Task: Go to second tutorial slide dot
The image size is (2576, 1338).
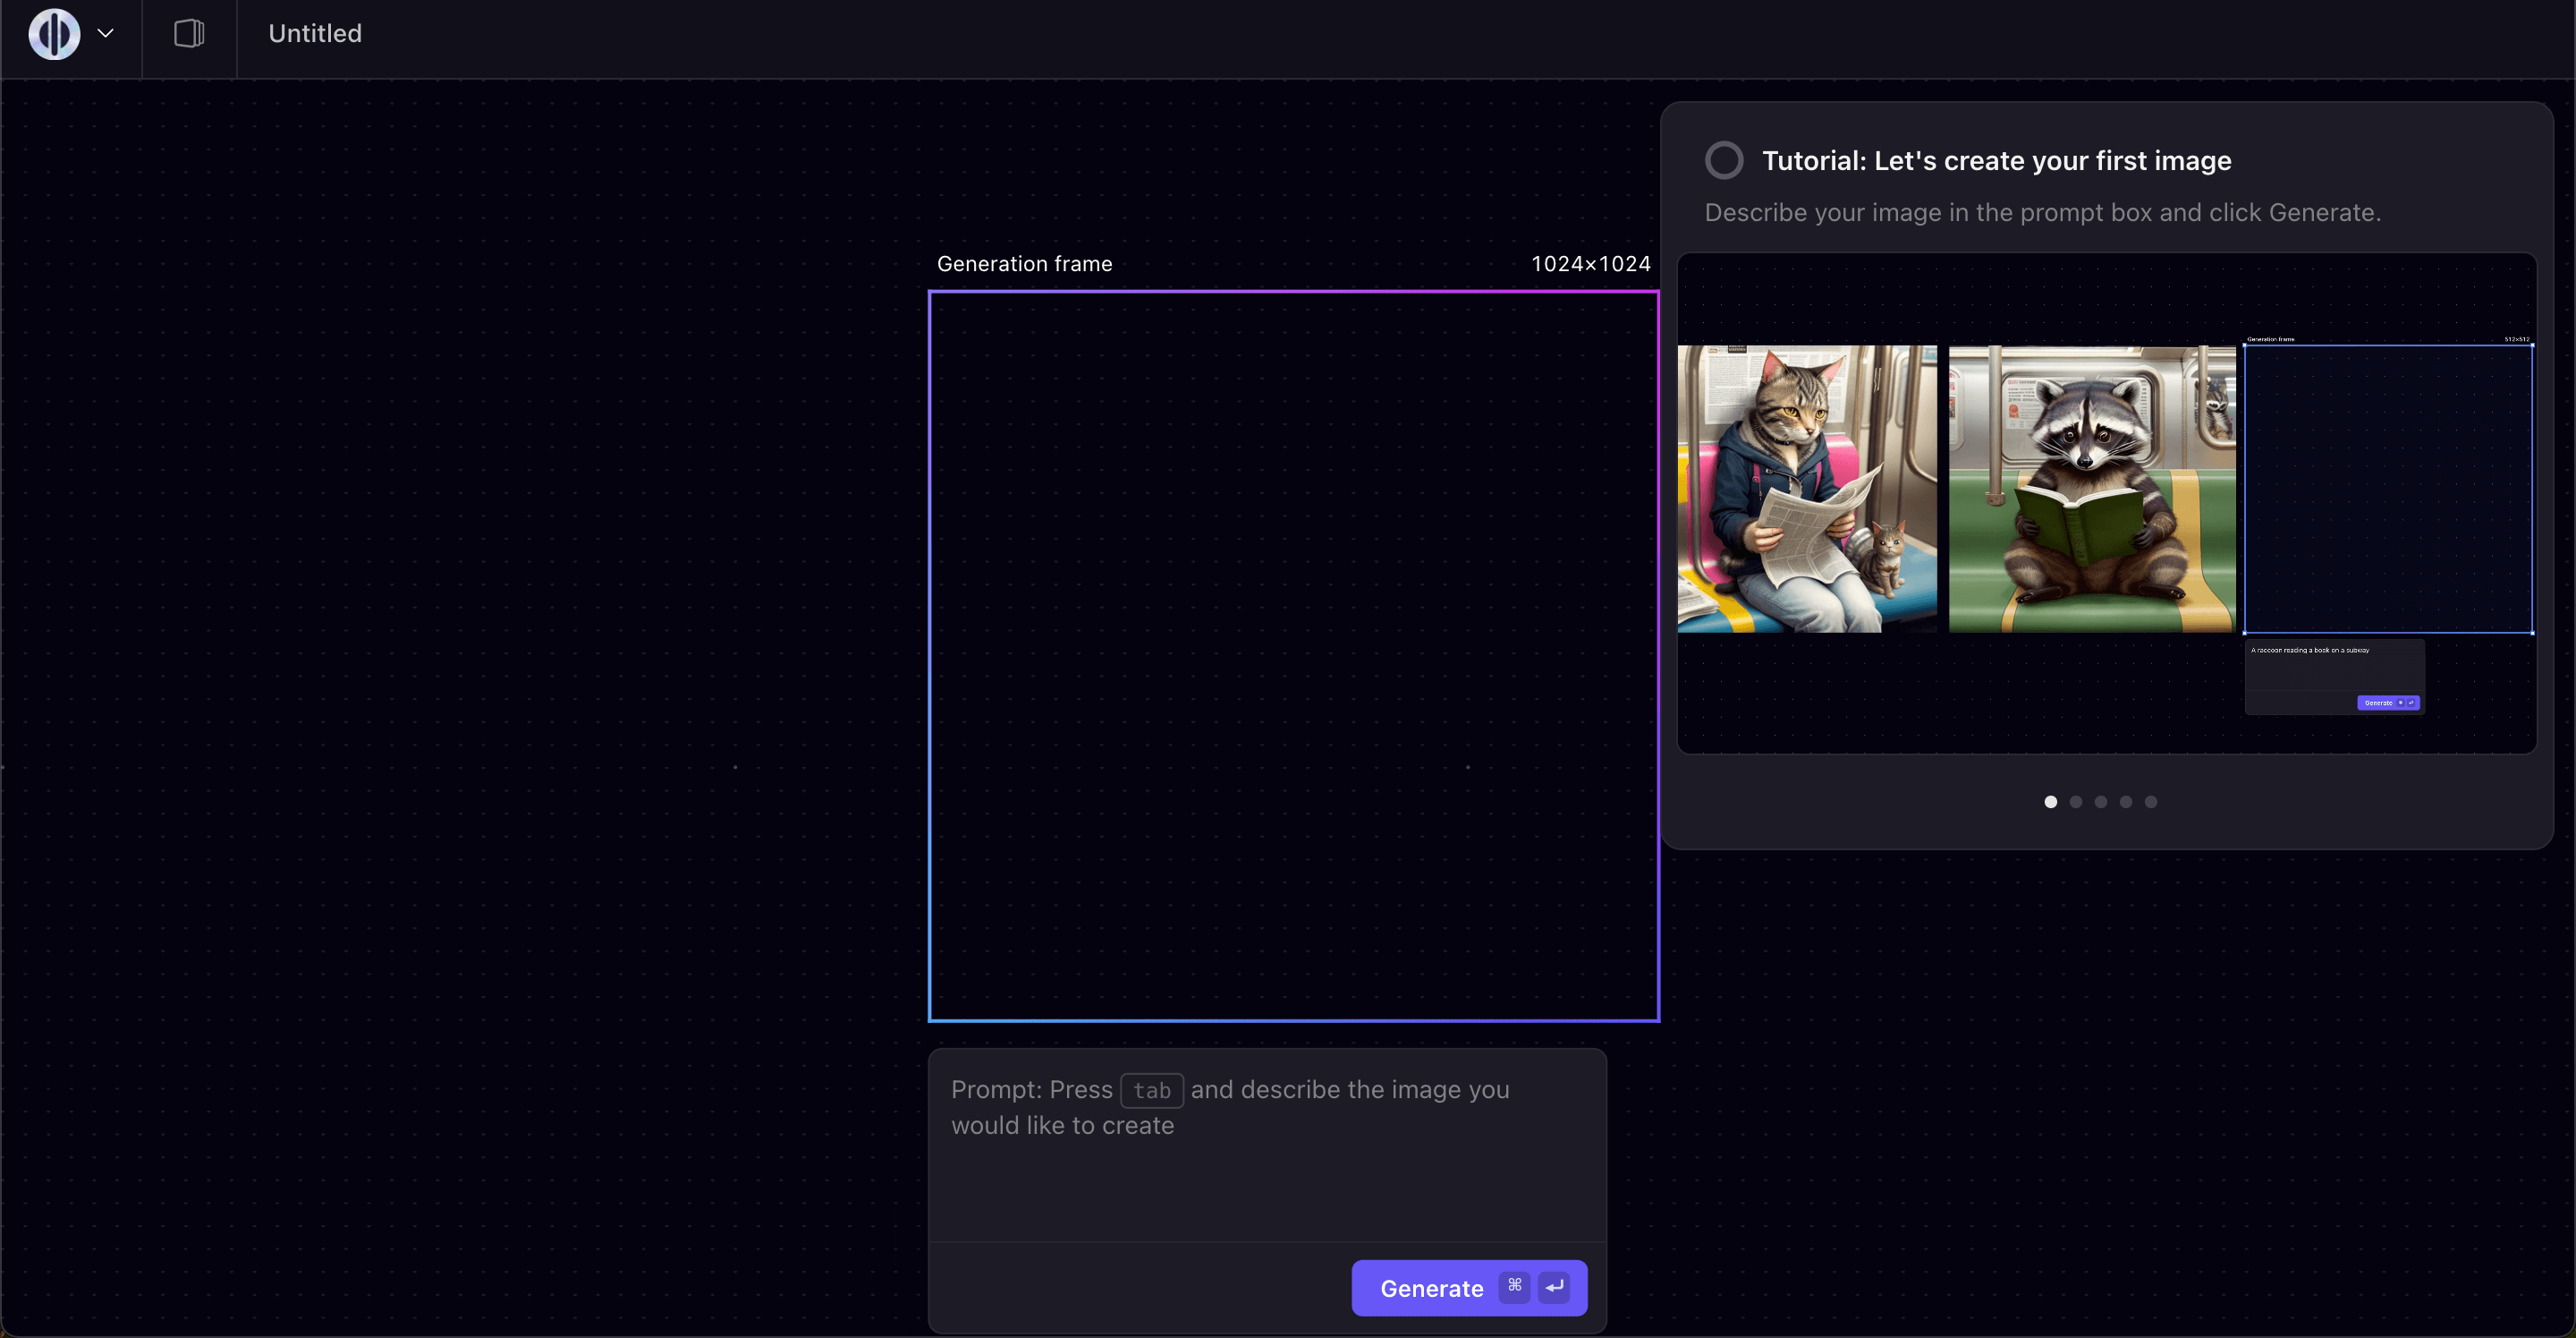Action: point(2075,802)
